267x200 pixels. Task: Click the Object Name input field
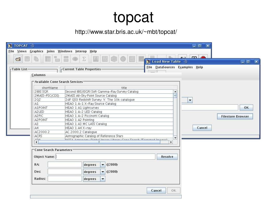(105, 157)
